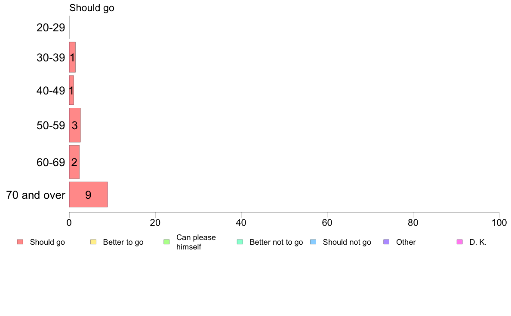
Task: Select the 30-39 bar showing 1
Action: (72, 57)
